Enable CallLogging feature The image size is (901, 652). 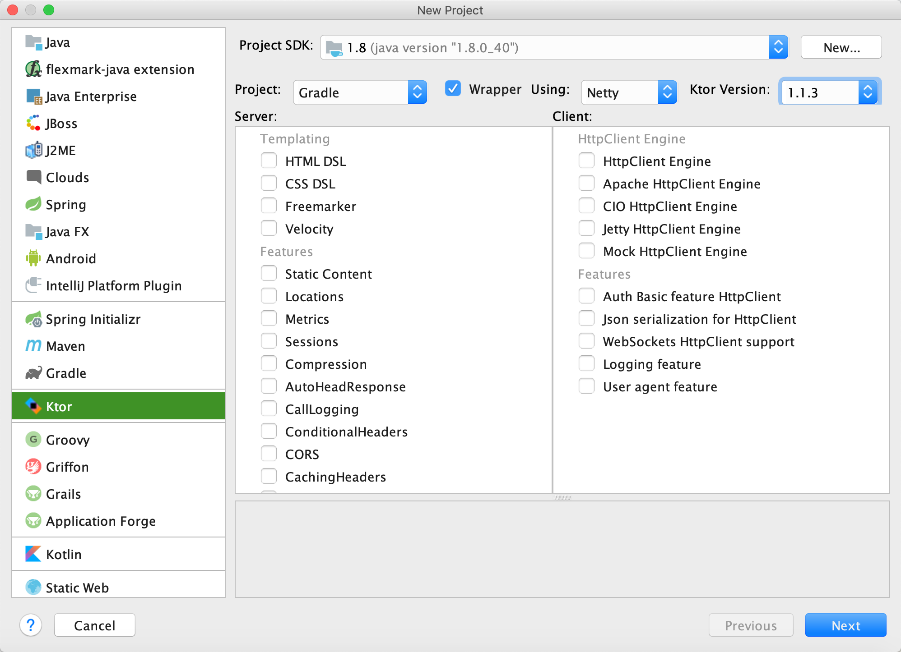point(269,409)
